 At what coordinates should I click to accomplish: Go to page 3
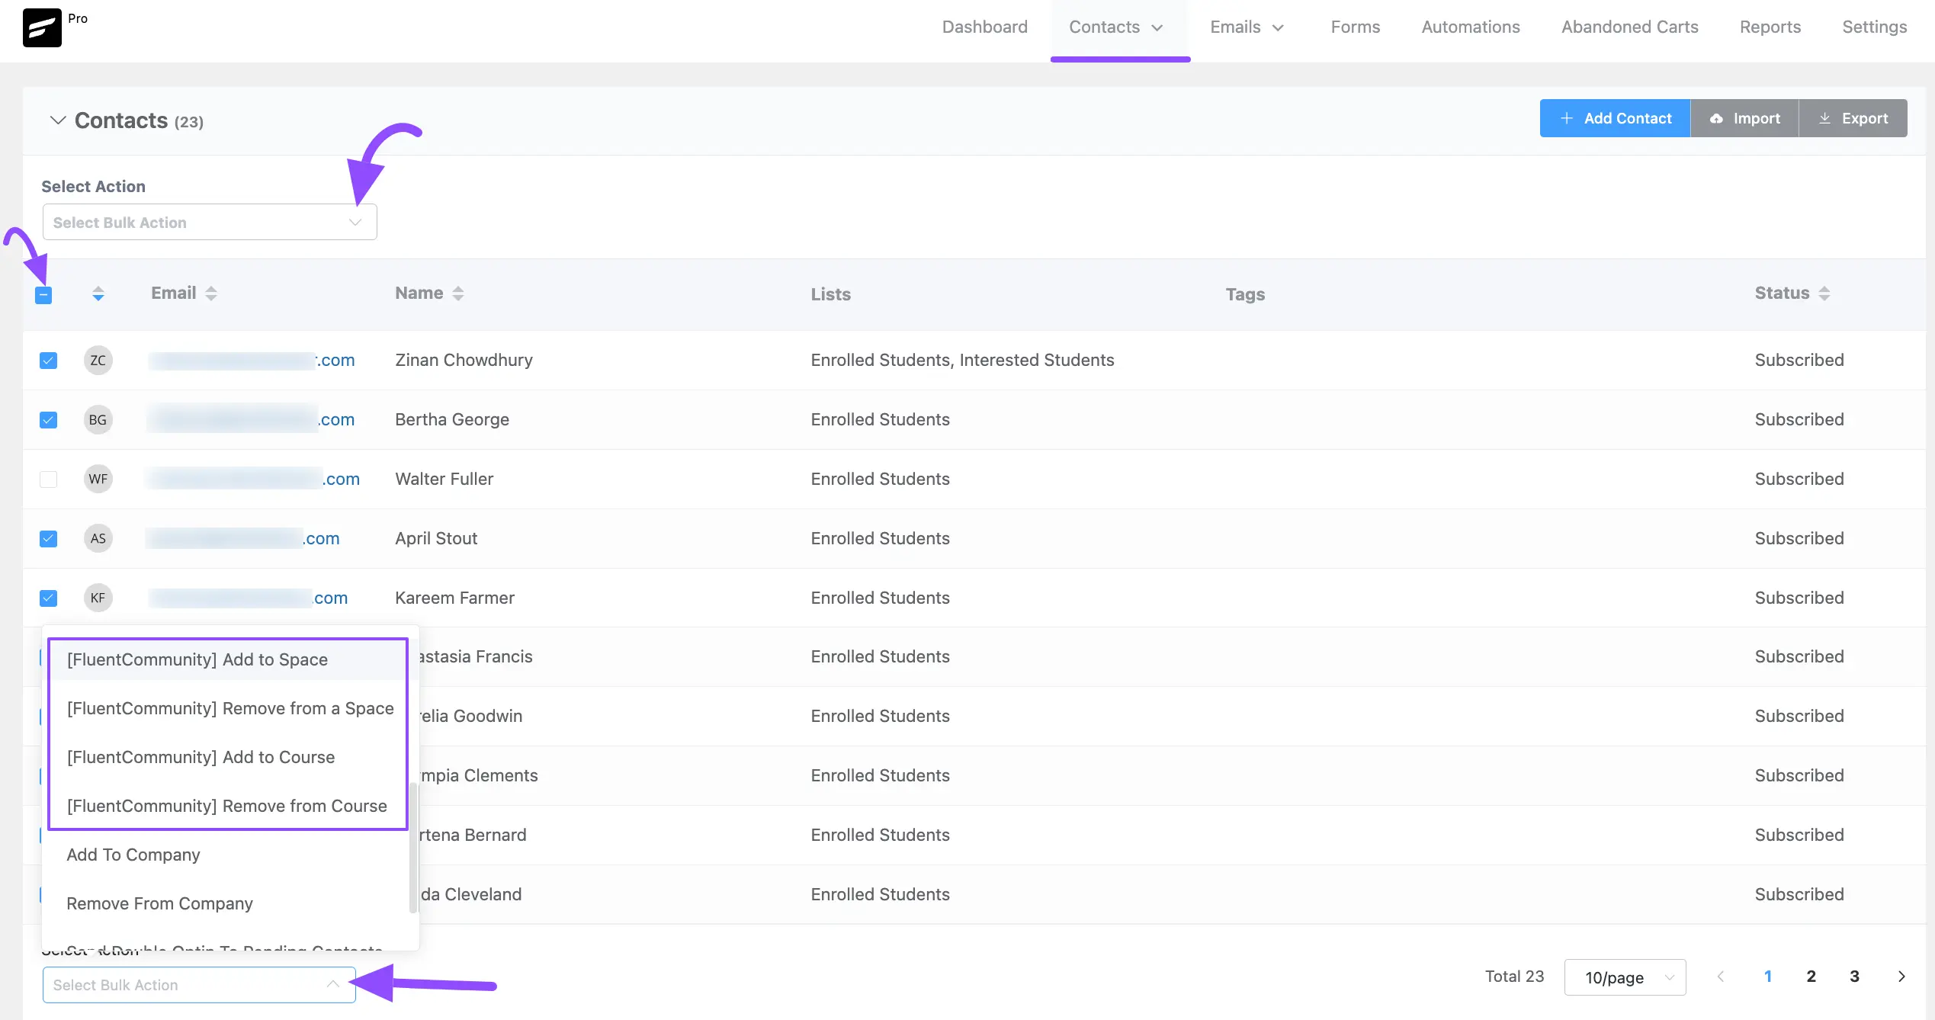click(1855, 977)
